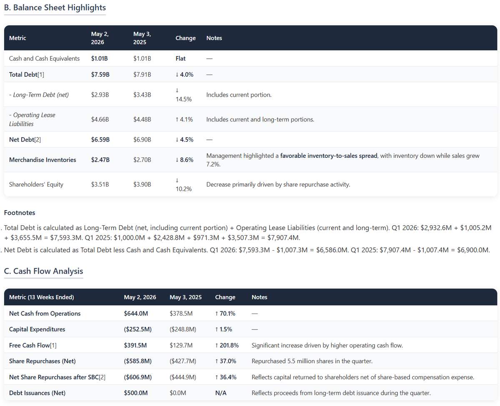Click the '↓ 4.0%' change cell
500x406 pixels.
coord(184,75)
